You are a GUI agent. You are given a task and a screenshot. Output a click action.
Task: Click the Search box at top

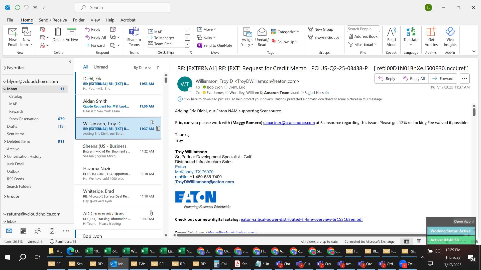122,7
